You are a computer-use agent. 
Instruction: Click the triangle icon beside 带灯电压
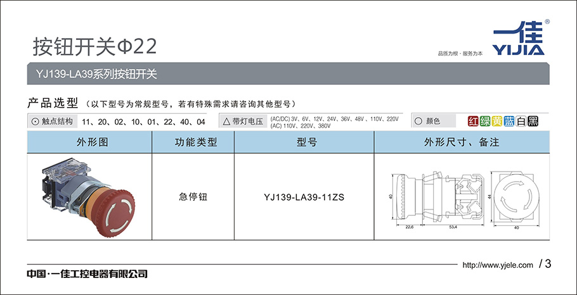pos(225,121)
